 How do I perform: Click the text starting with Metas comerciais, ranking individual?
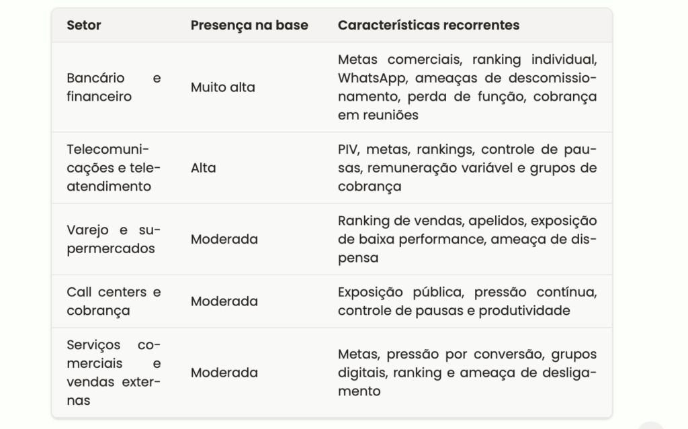pyautogui.click(x=468, y=87)
